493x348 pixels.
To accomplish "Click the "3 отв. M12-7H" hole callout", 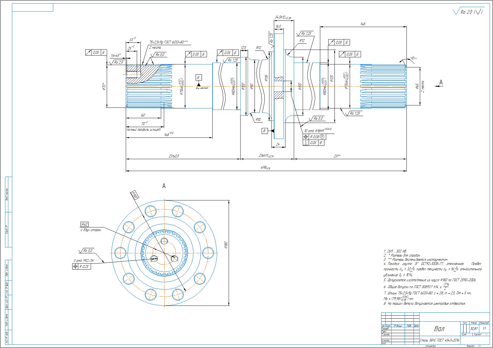I will point(83,261).
